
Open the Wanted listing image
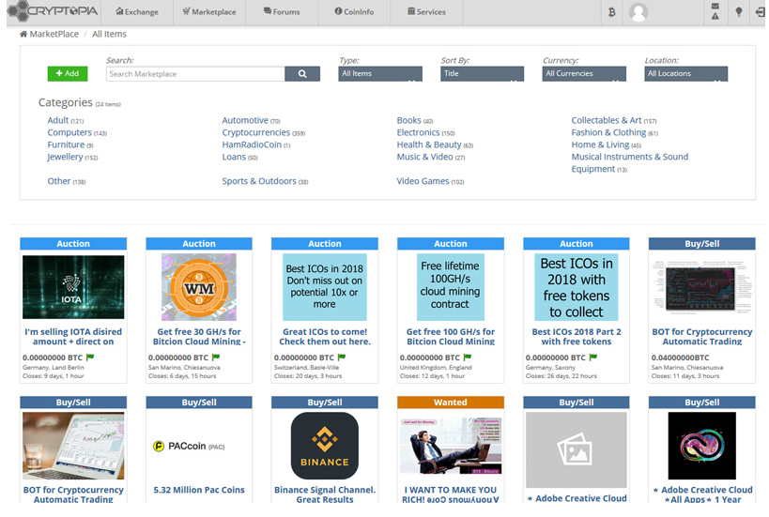[x=450, y=446]
